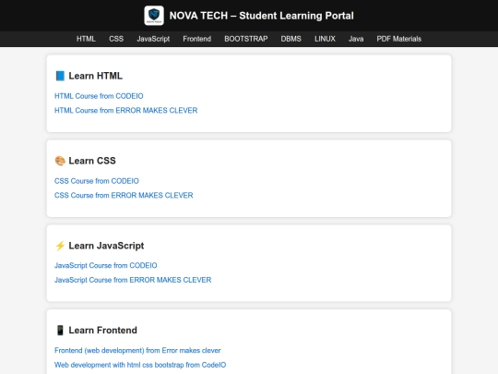Open CSS Course from ERROR MAKES CLEVER
The image size is (498, 374).
point(124,195)
